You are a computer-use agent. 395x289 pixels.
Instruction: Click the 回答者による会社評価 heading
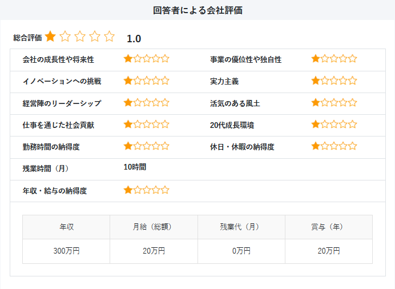[197, 10]
